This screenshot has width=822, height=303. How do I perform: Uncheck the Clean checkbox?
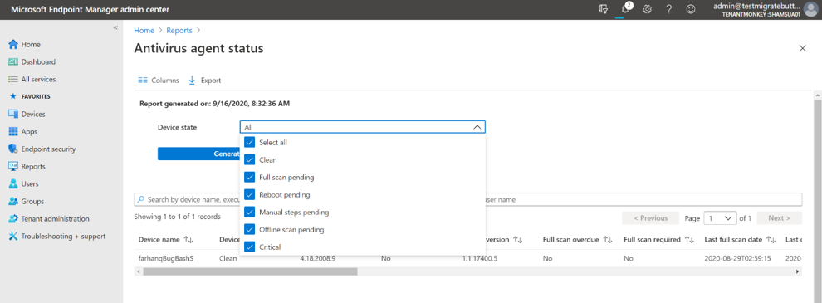250,159
